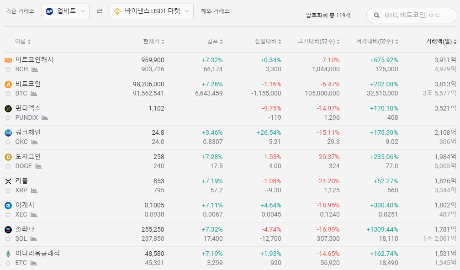Click the Dogecoin logo icon
This screenshot has height=270, width=460.
[8, 157]
